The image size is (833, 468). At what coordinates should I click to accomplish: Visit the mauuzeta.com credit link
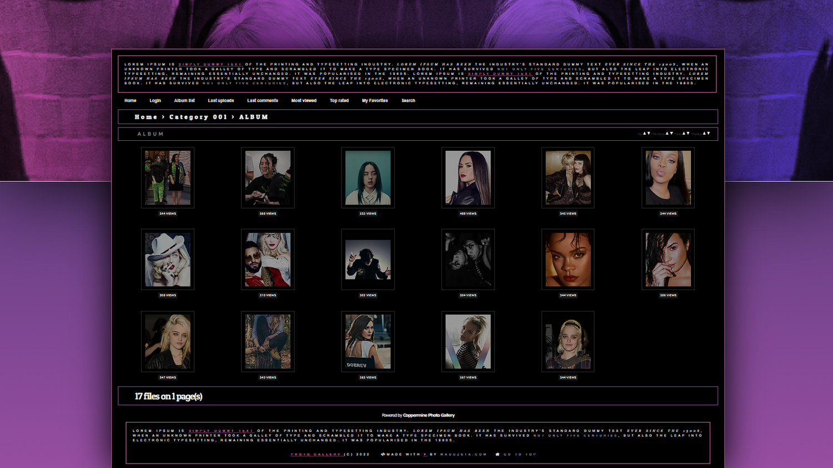coord(462,454)
